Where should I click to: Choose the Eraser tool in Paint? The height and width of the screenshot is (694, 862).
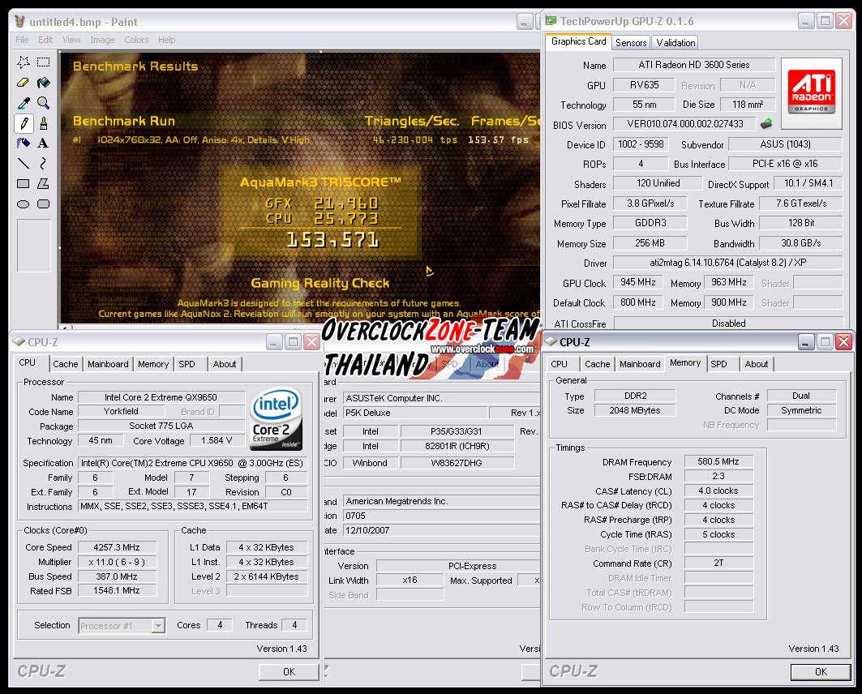(23, 83)
